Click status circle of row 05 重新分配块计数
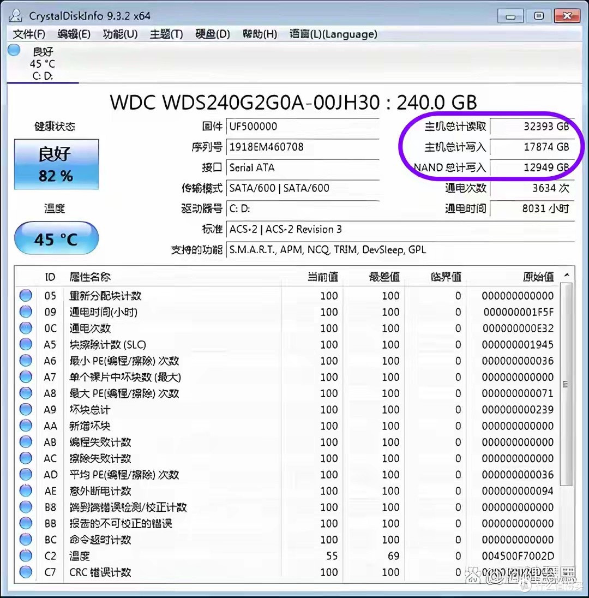589x598 pixels. [26, 296]
